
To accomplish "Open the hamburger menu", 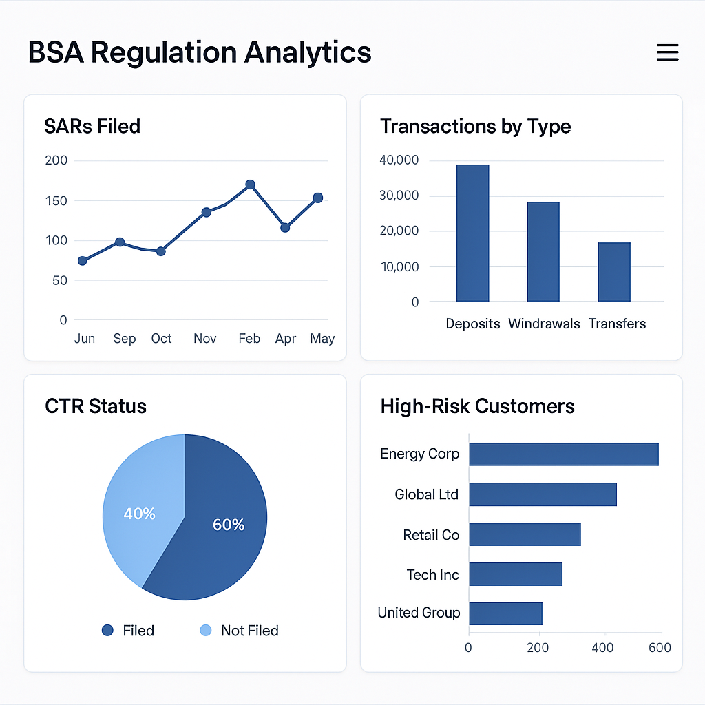I will [x=667, y=52].
